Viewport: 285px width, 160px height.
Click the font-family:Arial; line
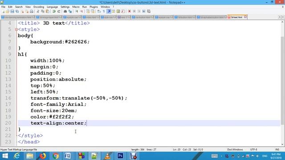pyautogui.click(x=58, y=104)
